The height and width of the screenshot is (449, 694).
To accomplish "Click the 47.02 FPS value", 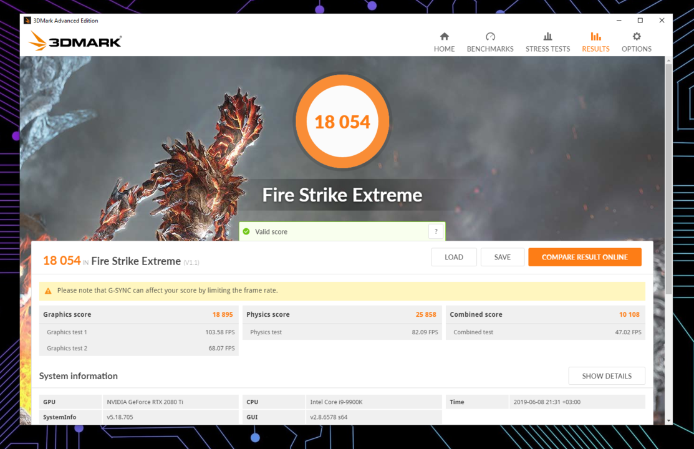I will coord(628,332).
